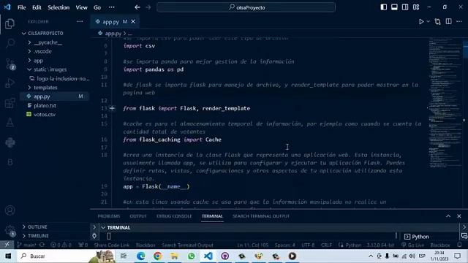Open the Extensions view
The image size is (468, 263).
(x=10, y=103)
